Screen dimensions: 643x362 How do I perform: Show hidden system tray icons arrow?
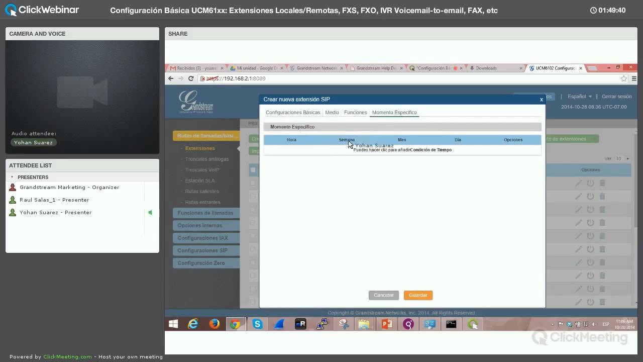(553, 324)
